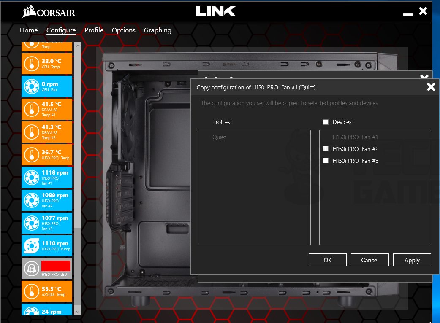The width and height of the screenshot is (440, 323).
Task: Check the H150i PRO Fan #3 device checkbox
Action: (326, 161)
